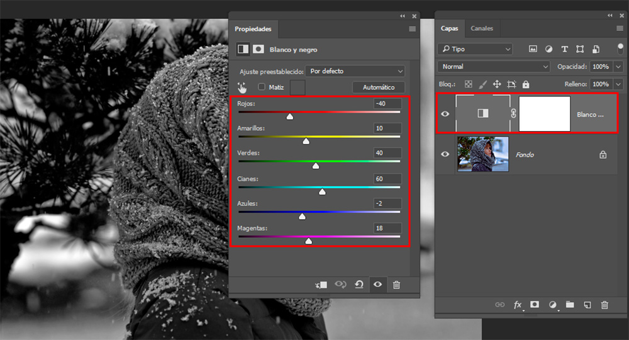Delete adjustment layer from Propiedades panel
The height and width of the screenshot is (340, 629).
[x=396, y=285]
